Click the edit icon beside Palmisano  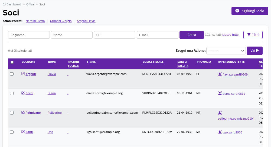tap(23, 112)
